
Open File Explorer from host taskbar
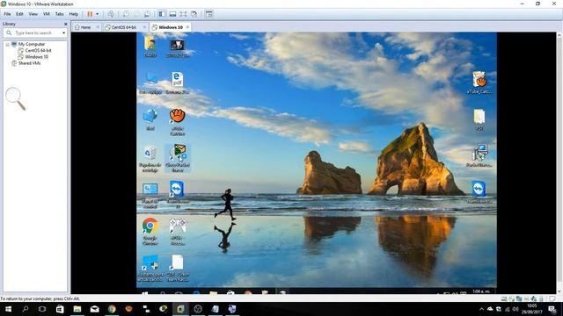point(77,309)
